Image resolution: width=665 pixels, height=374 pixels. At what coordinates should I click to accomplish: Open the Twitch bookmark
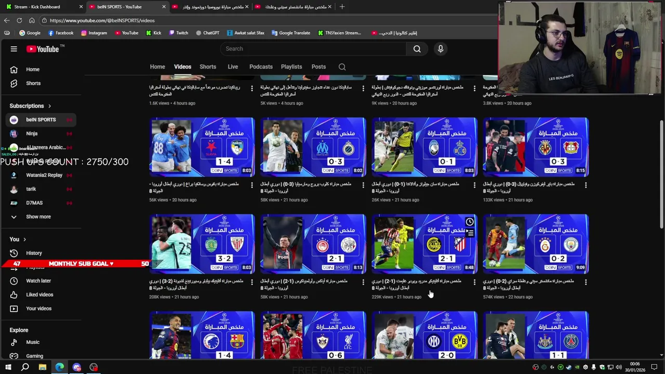[x=178, y=33]
